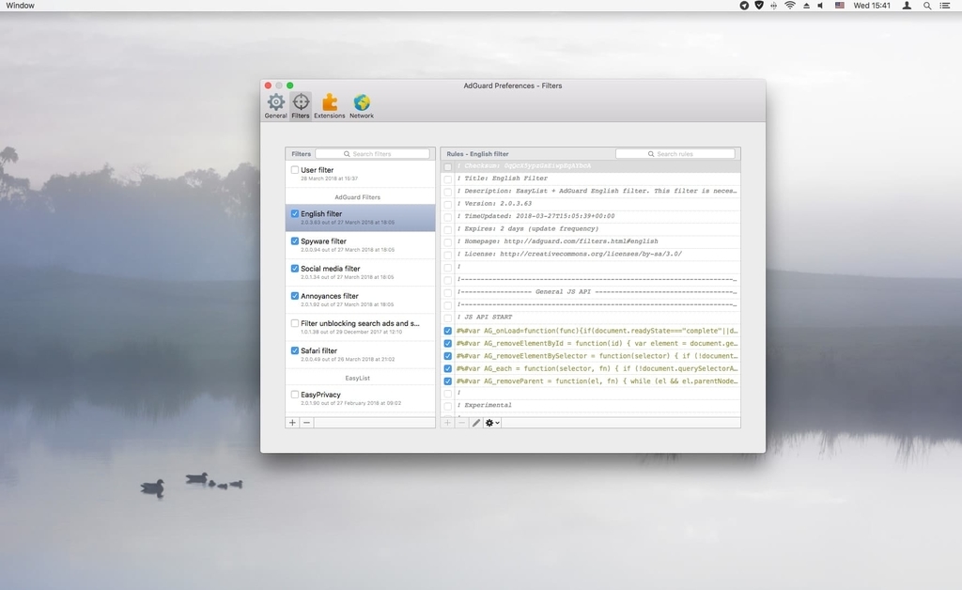Screen dimensions: 962x590
Task: Select the Spyware filter row
Action: pos(360,244)
